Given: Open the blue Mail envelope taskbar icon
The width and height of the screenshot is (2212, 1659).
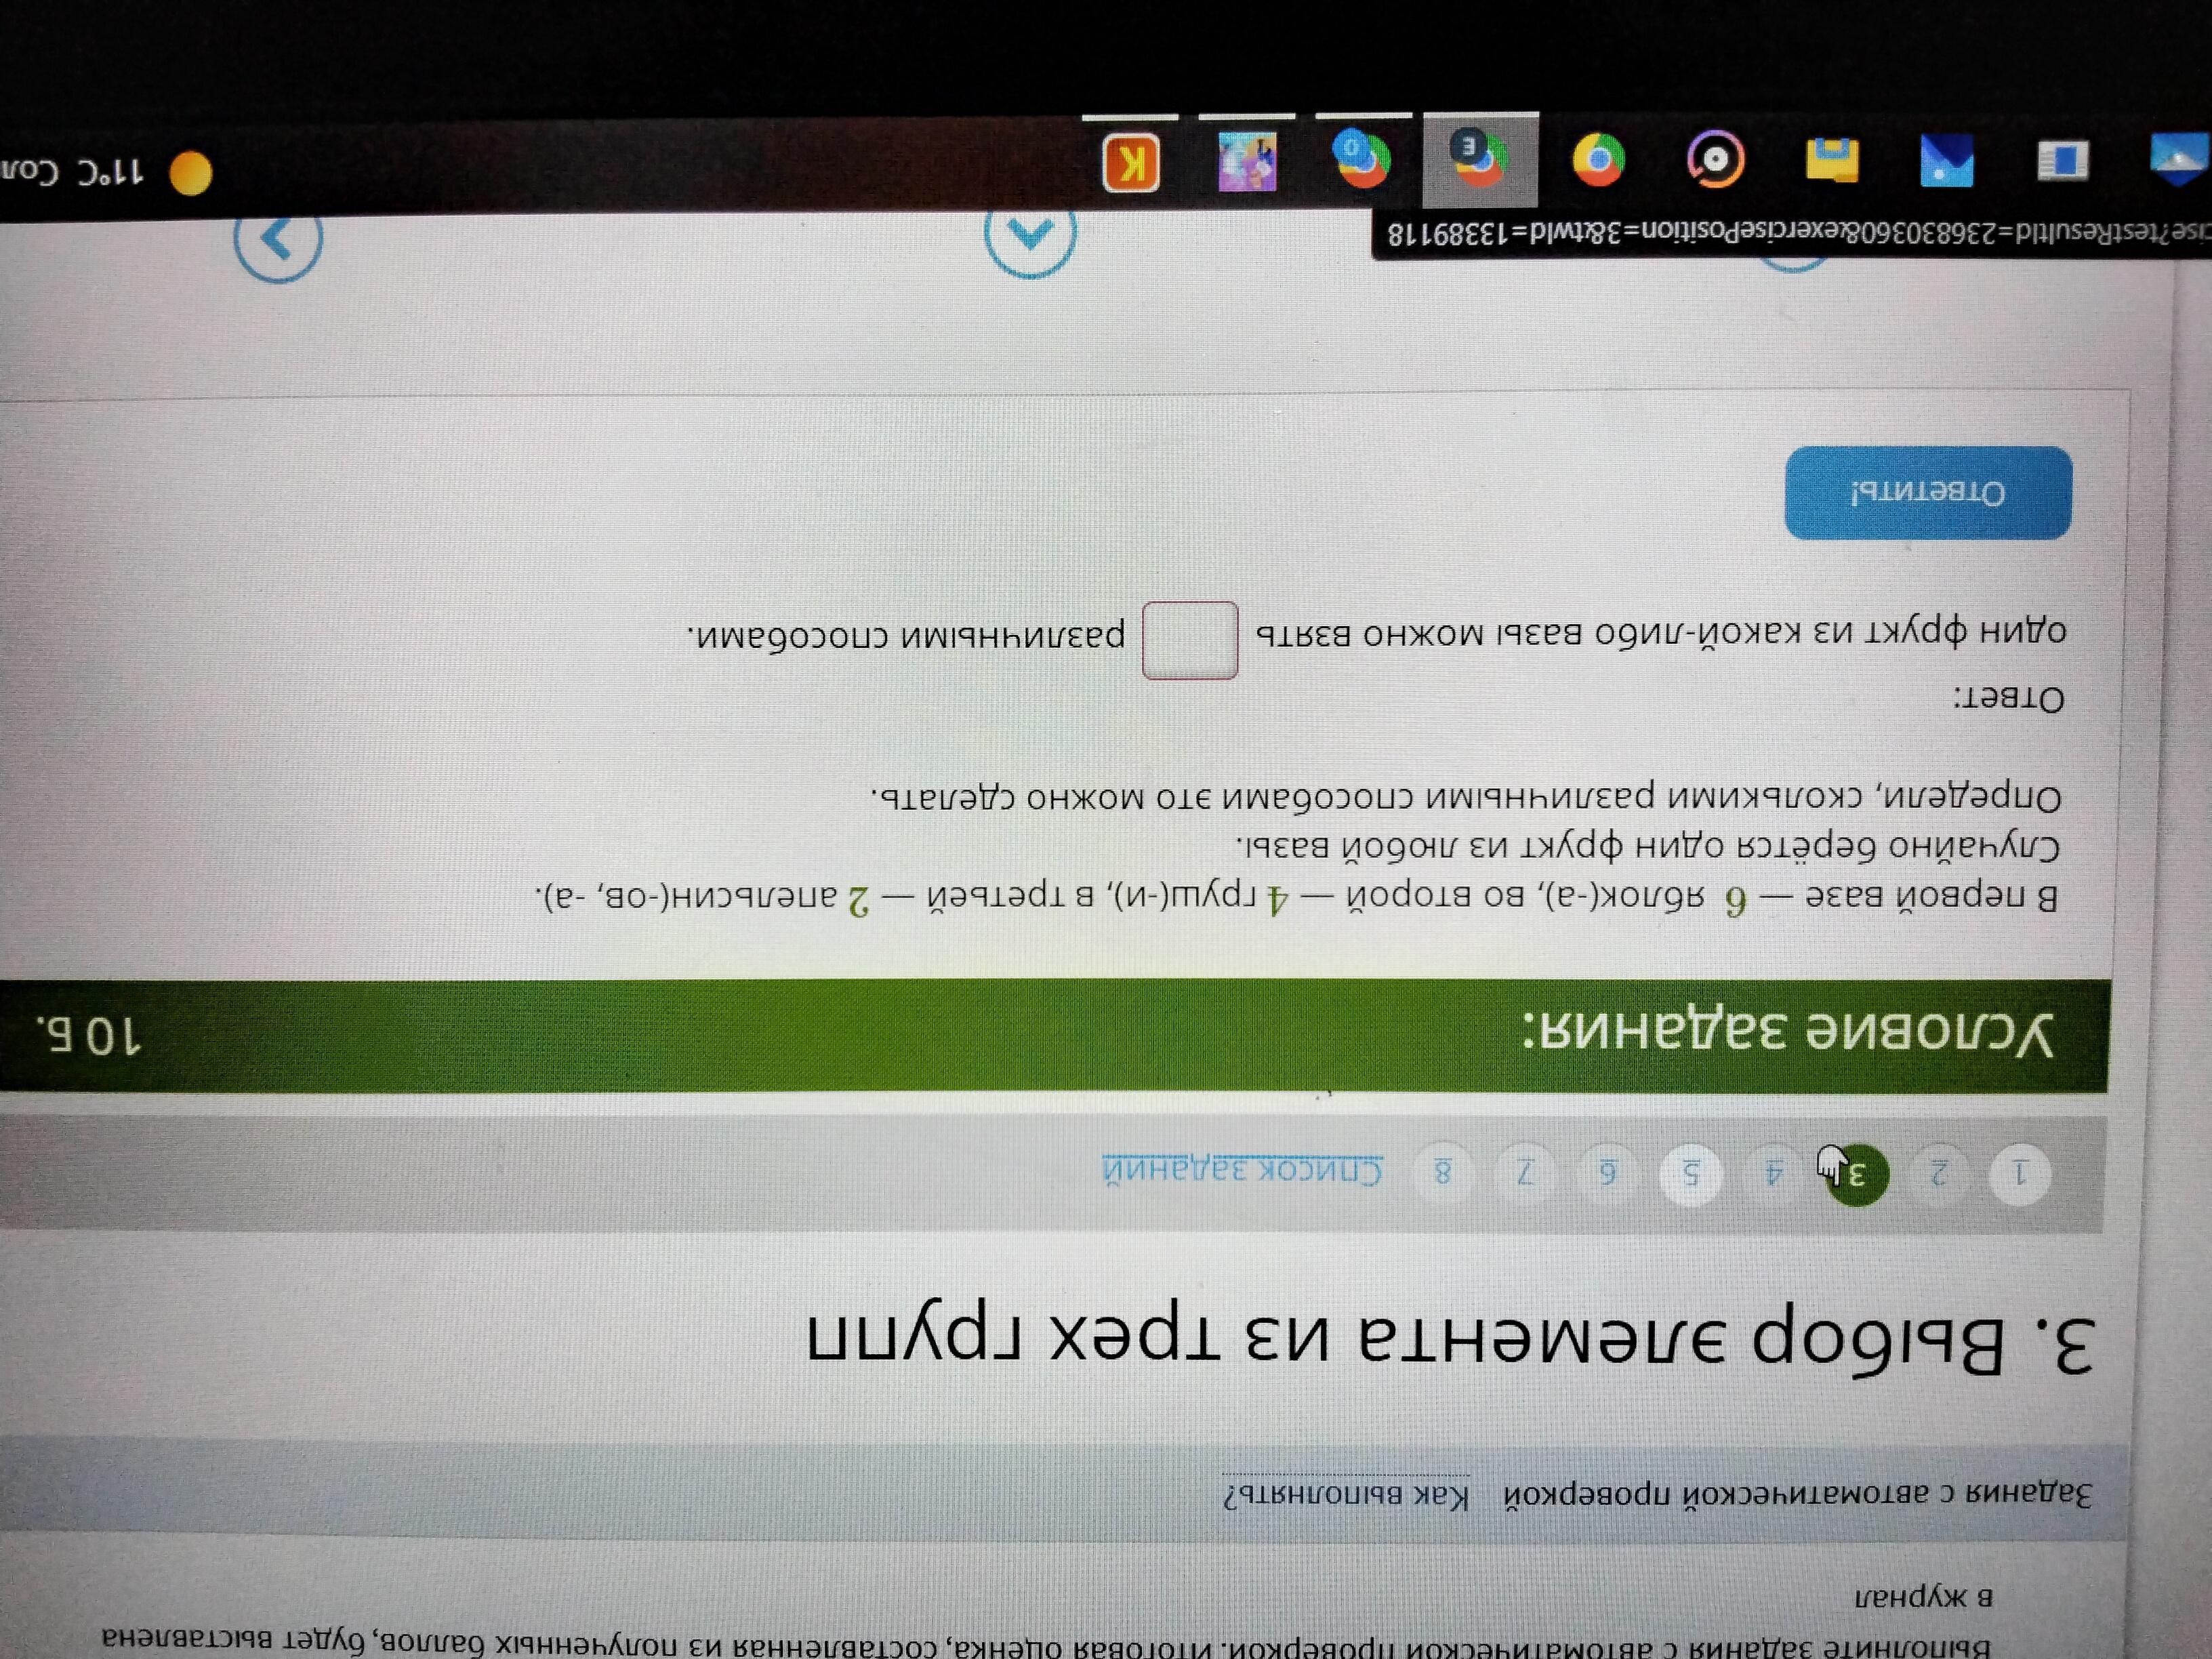Looking at the screenshot, I should click(1947, 160).
